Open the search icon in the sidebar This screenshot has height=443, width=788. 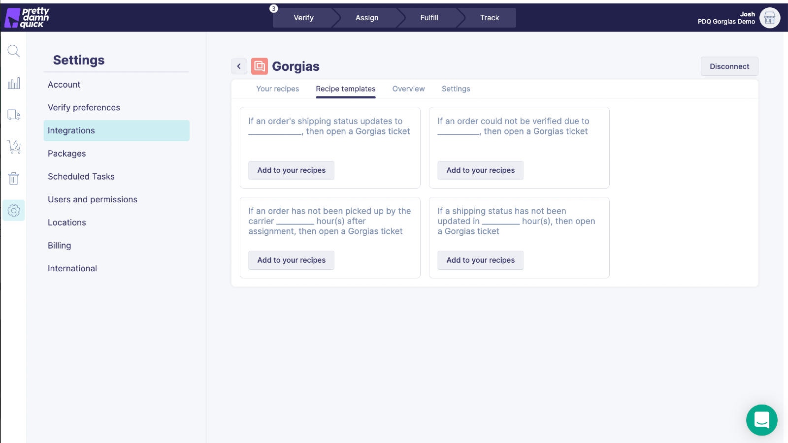[x=13, y=51]
